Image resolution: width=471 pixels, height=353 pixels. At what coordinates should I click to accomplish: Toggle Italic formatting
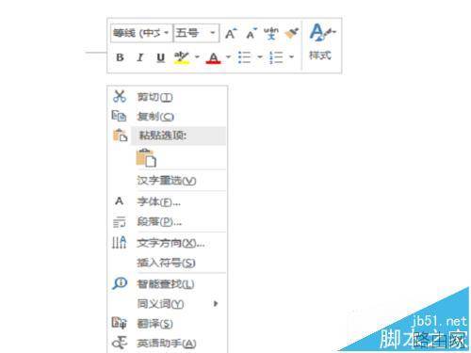pos(140,57)
